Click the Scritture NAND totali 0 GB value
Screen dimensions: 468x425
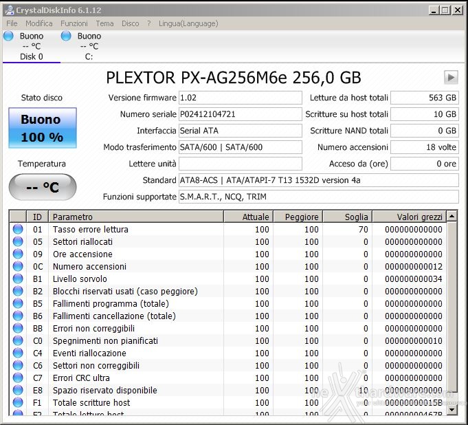pyautogui.click(x=425, y=131)
